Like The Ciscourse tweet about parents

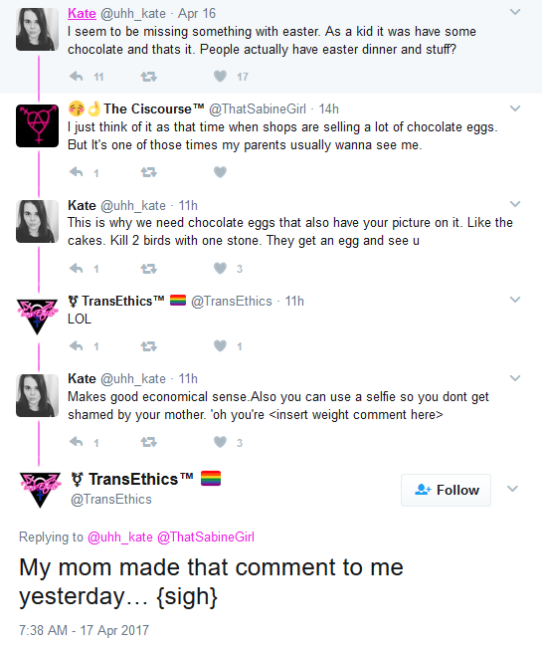220,171
